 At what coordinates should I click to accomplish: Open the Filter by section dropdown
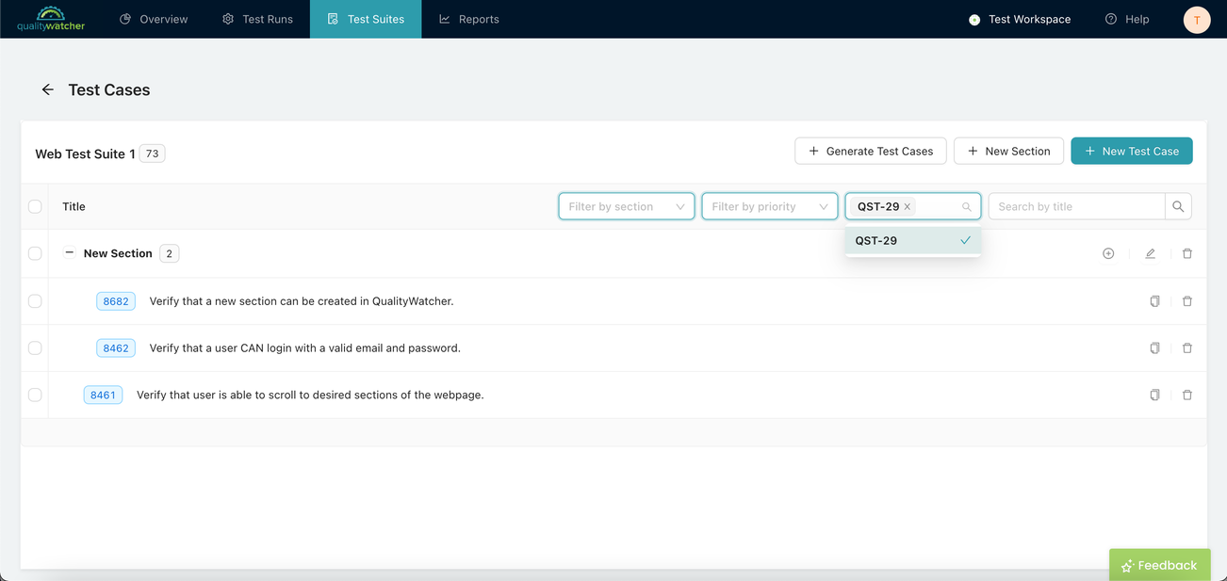click(627, 206)
